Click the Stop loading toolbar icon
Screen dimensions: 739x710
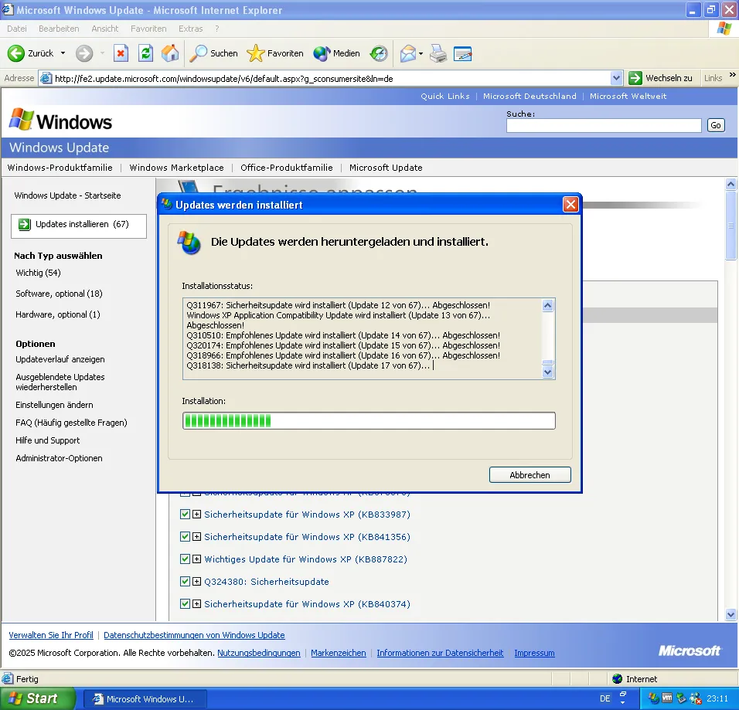click(x=121, y=53)
